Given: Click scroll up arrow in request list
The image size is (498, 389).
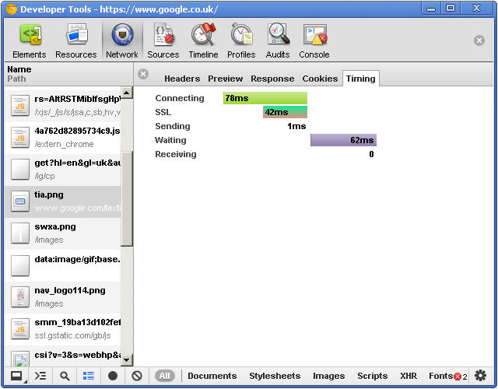Looking at the screenshot, I should 127,93.
